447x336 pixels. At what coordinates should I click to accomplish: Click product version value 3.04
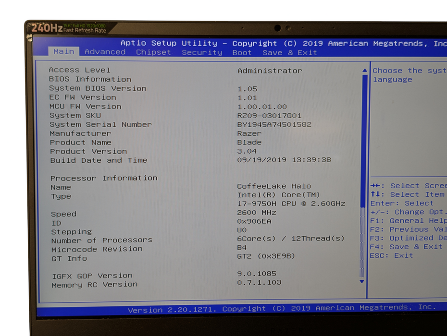(247, 151)
